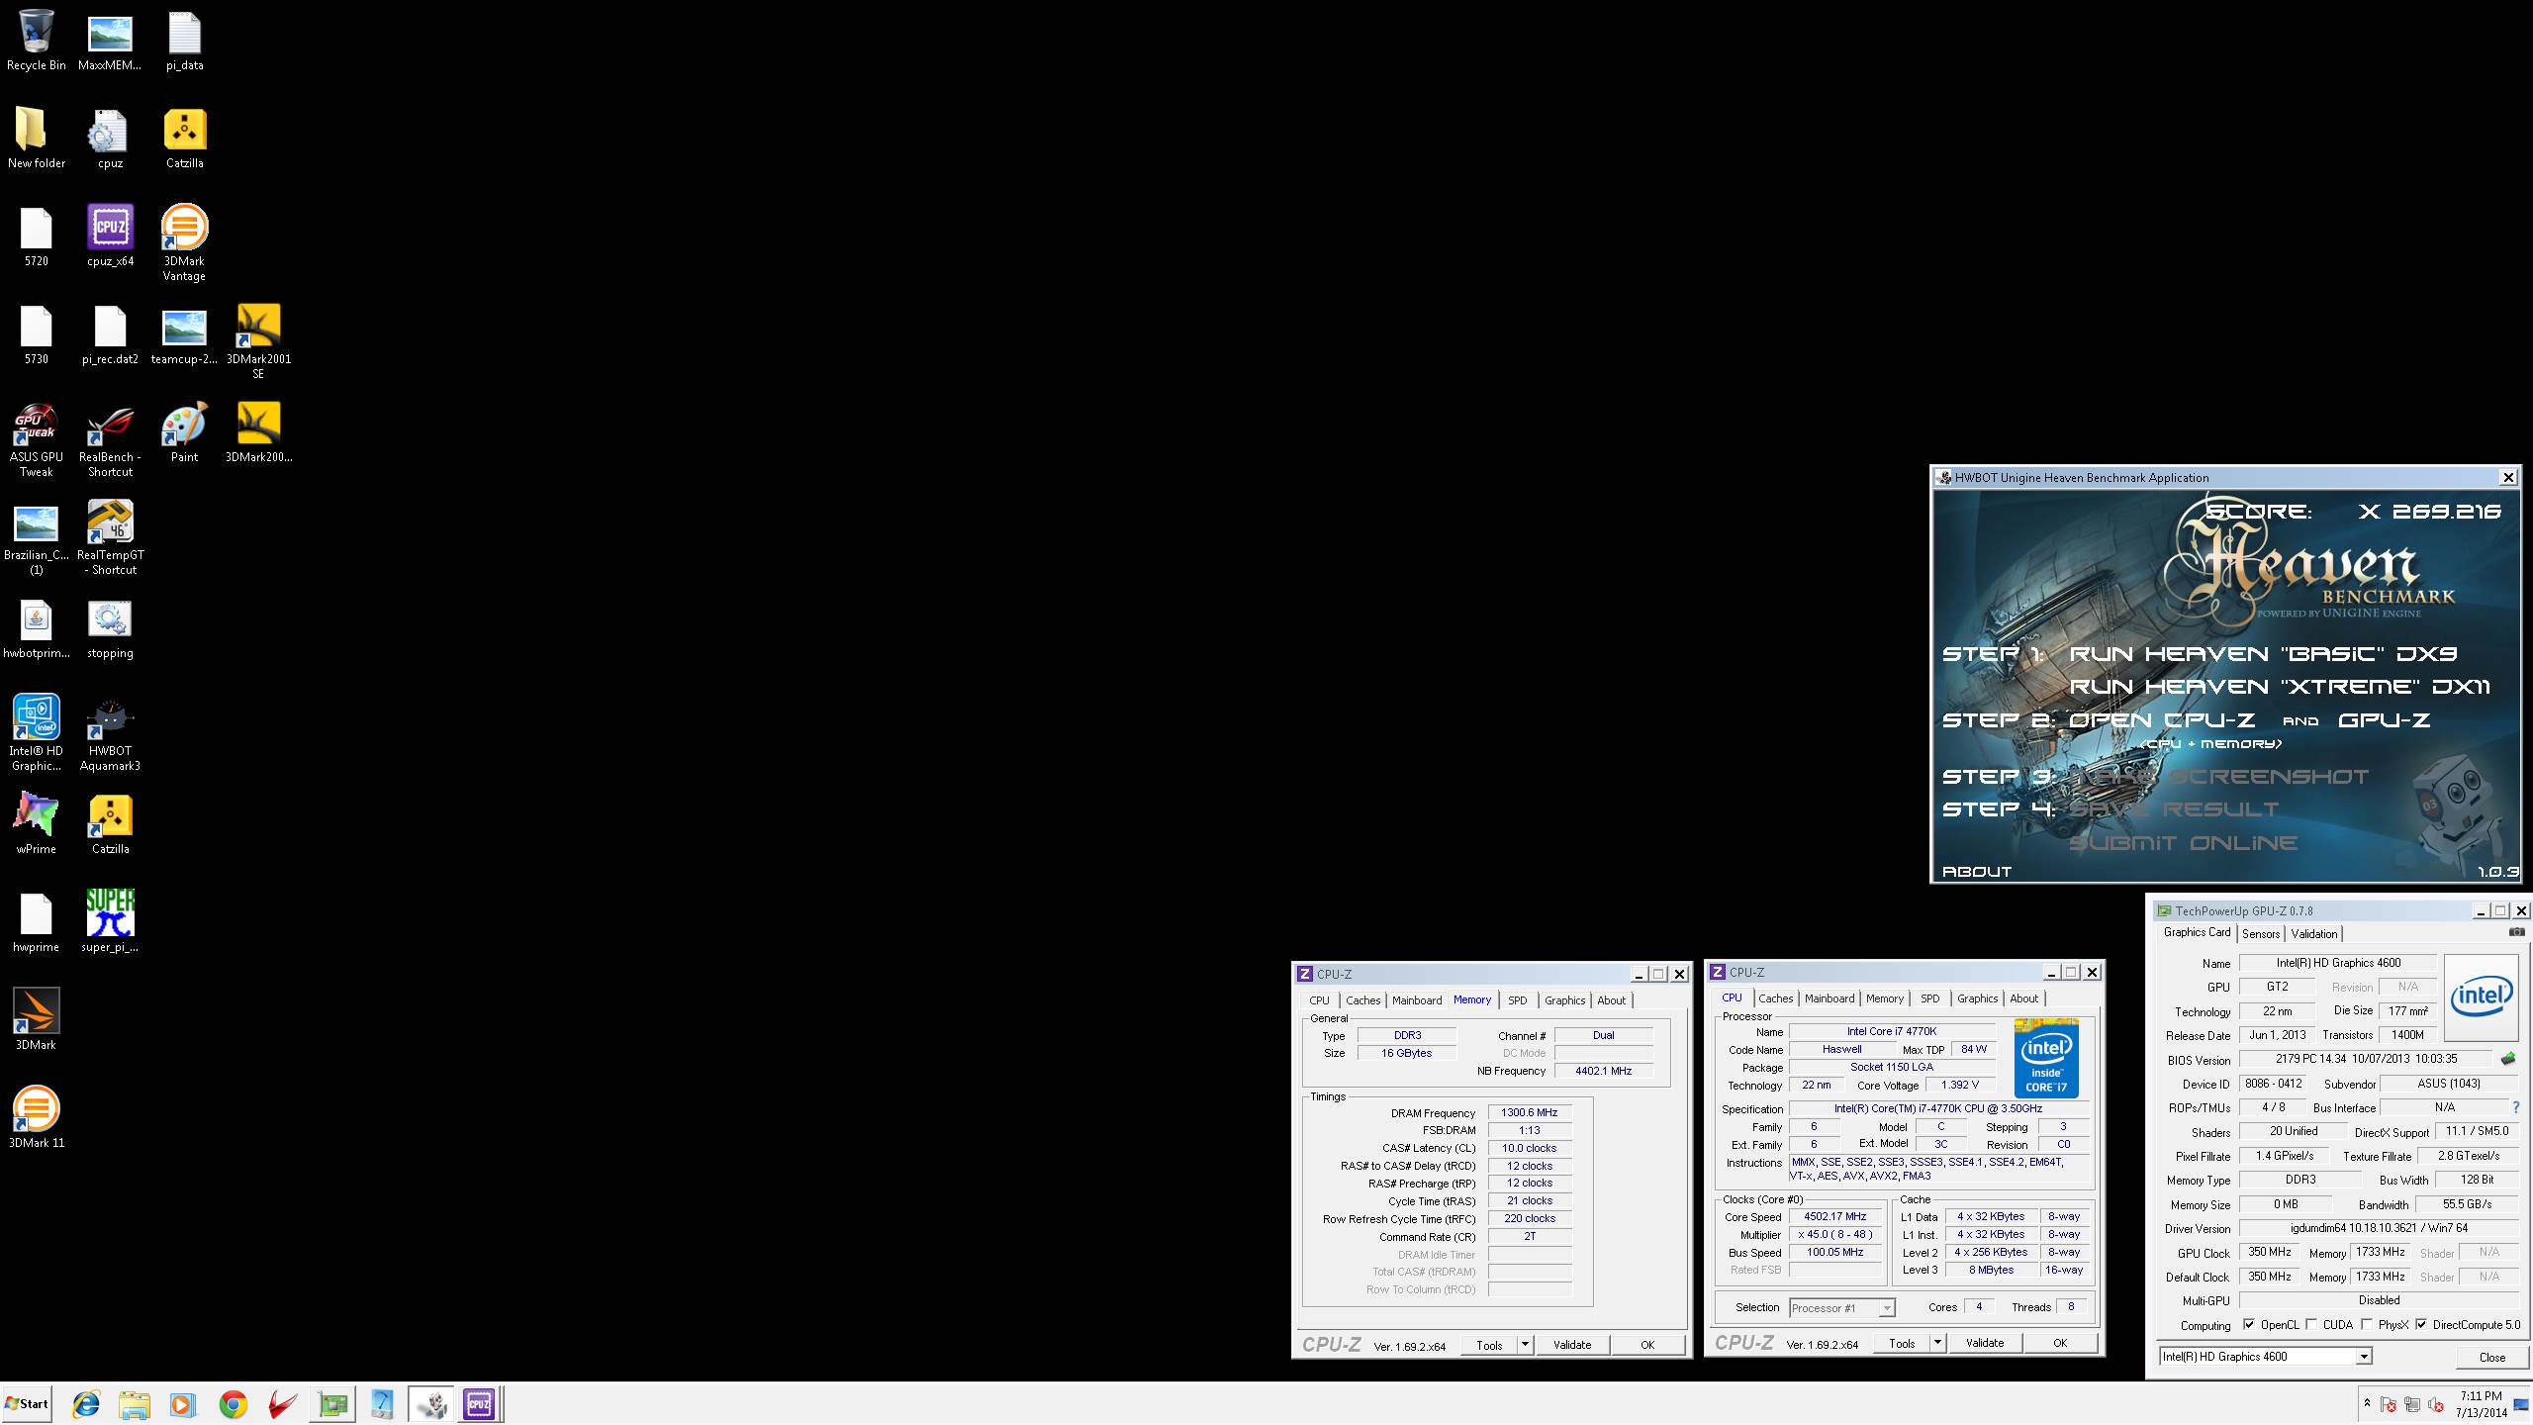
Task: Open the Catzilla shortcut below HWBOT Aquamark3
Action: tap(110, 823)
